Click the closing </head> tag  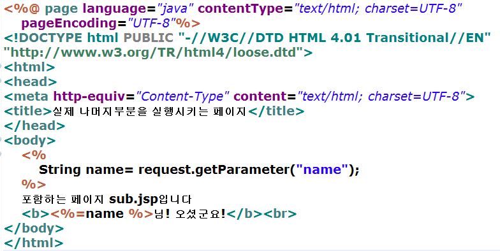tap(34, 126)
